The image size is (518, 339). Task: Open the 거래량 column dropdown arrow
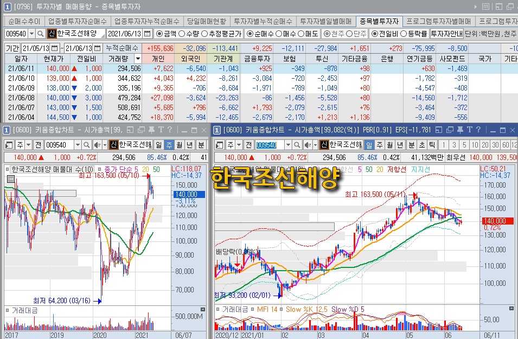pyautogui.click(x=138, y=59)
